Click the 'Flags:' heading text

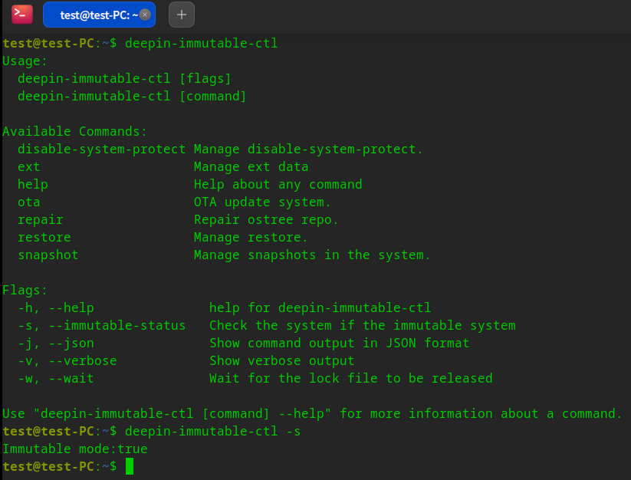[x=25, y=290]
